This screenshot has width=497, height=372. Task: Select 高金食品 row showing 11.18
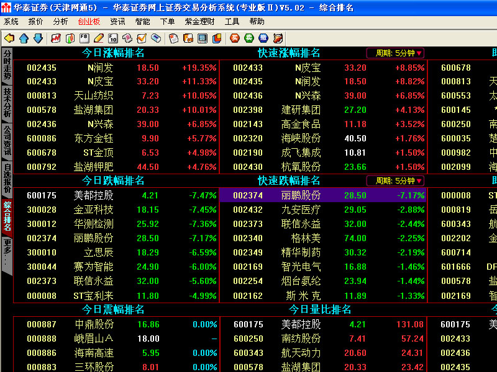pyautogui.click(x=323, y=124)
